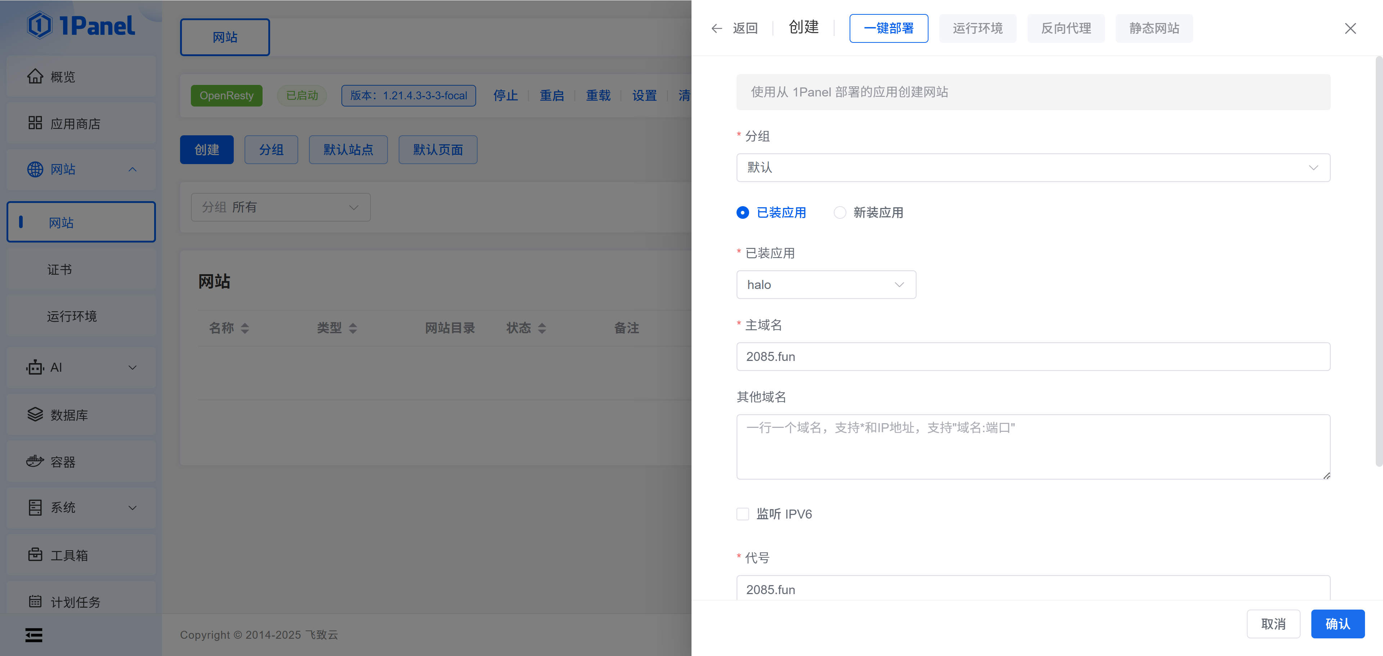Click the 主域名 input field
This screenshot has width=1383, height=656.
point(1033,357)
